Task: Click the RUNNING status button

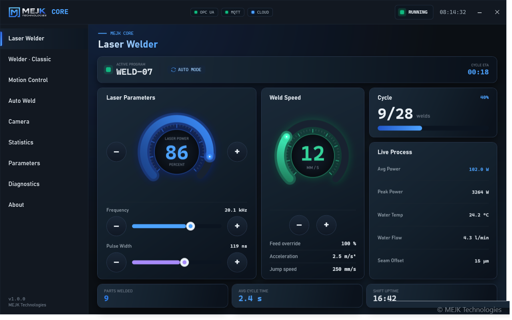Action: click(x=414, y=12)
